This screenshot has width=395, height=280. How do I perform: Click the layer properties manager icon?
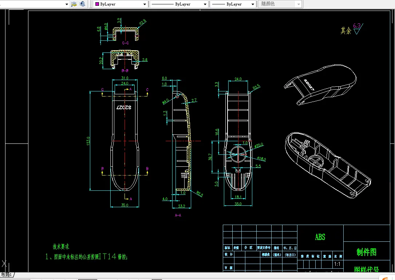tap(74, 4)
